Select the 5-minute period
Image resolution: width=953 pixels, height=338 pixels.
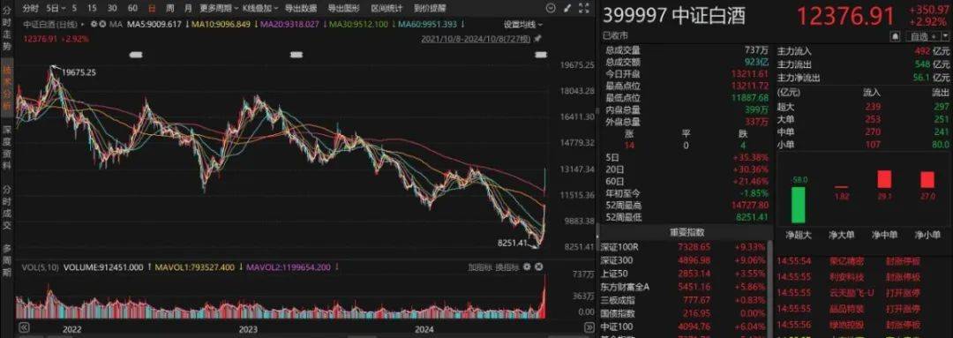pos(74,9)
